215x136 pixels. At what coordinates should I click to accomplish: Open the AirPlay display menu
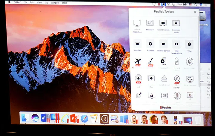coord(173,4)
